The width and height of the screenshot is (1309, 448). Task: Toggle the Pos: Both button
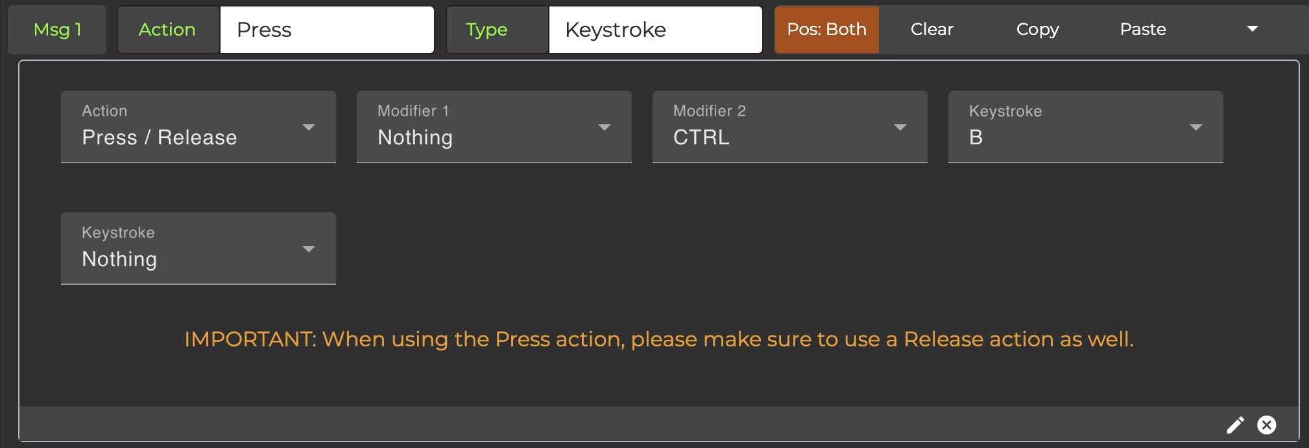coord(826,30)
